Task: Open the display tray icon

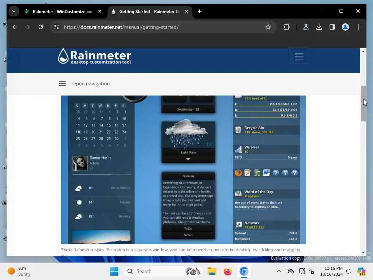Action: coord(302,271)
